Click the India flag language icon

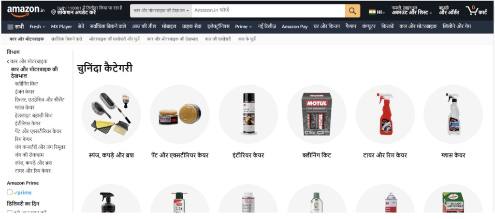click(373, 12)
